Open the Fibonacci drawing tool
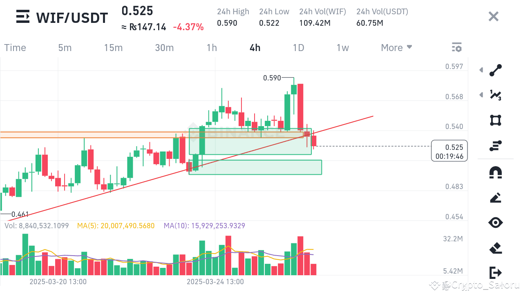The height and width of the screenshot is (294, 523). click(x=495, y=95)
